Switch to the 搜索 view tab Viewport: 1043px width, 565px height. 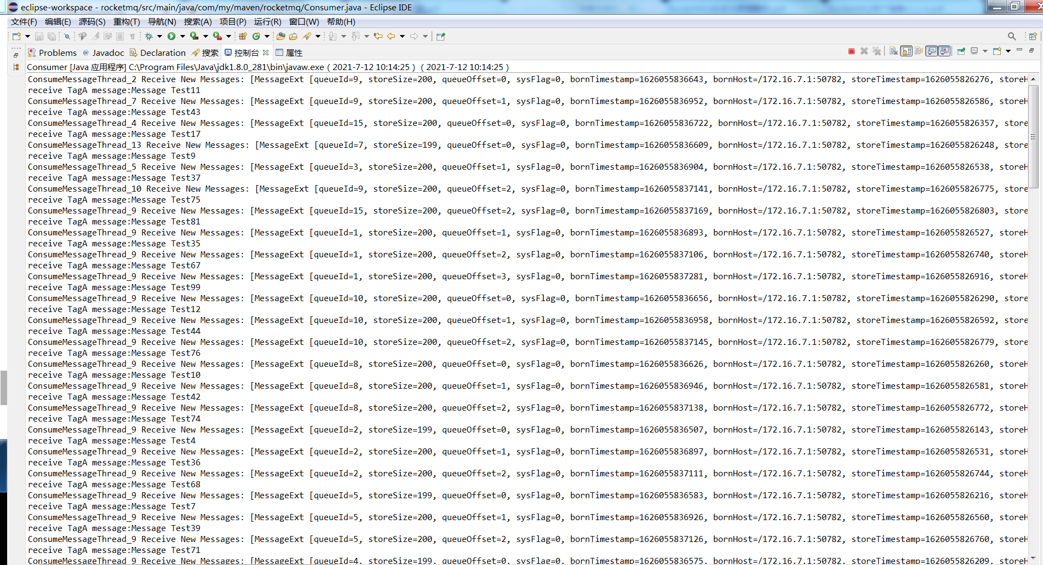pos(205,53)
